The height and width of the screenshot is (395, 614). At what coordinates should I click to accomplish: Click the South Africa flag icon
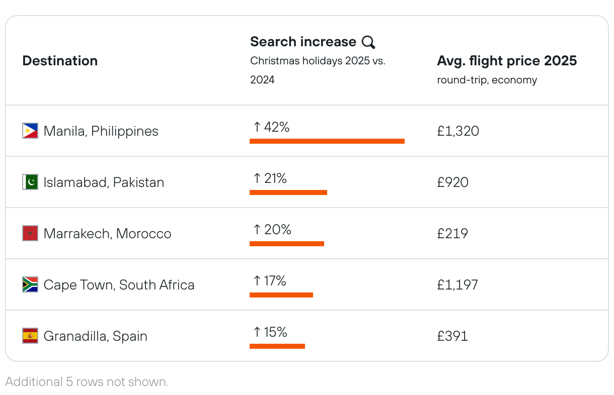point(30,284)
